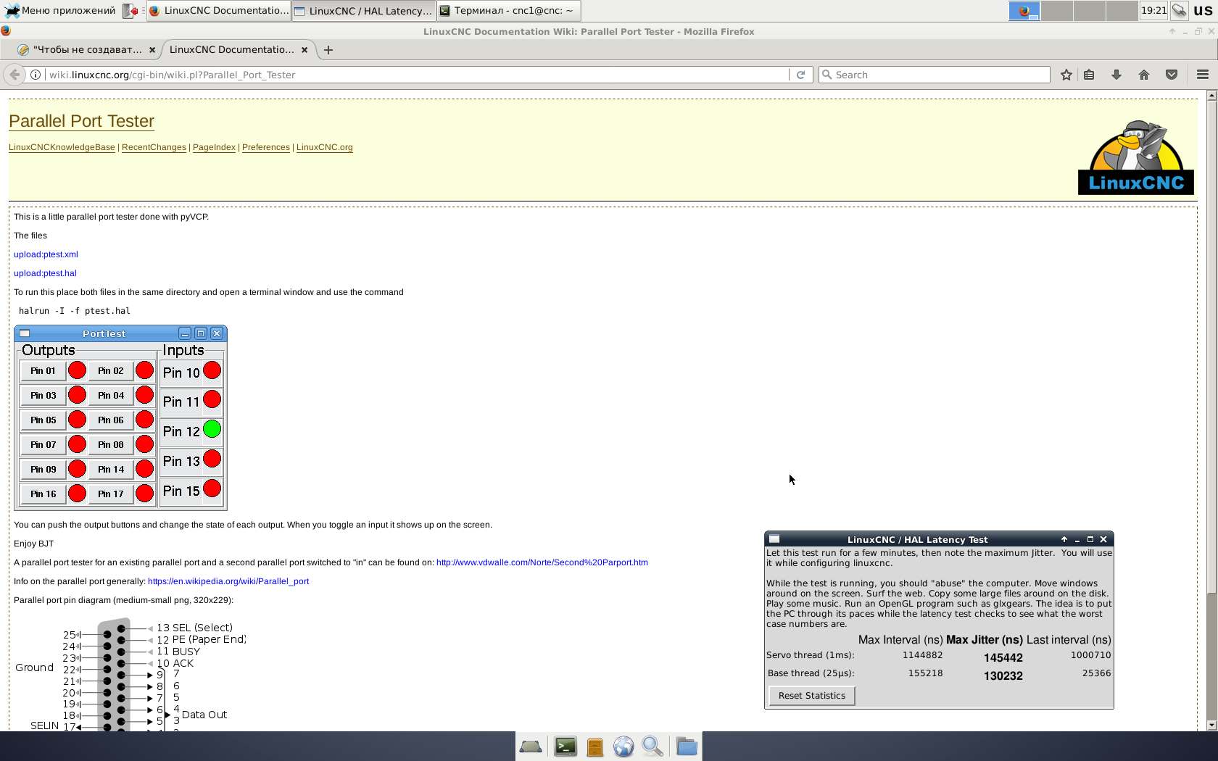Bookmark this page with the star icon
This screenshot has height=761, width=1218.
pos(1066,75)
